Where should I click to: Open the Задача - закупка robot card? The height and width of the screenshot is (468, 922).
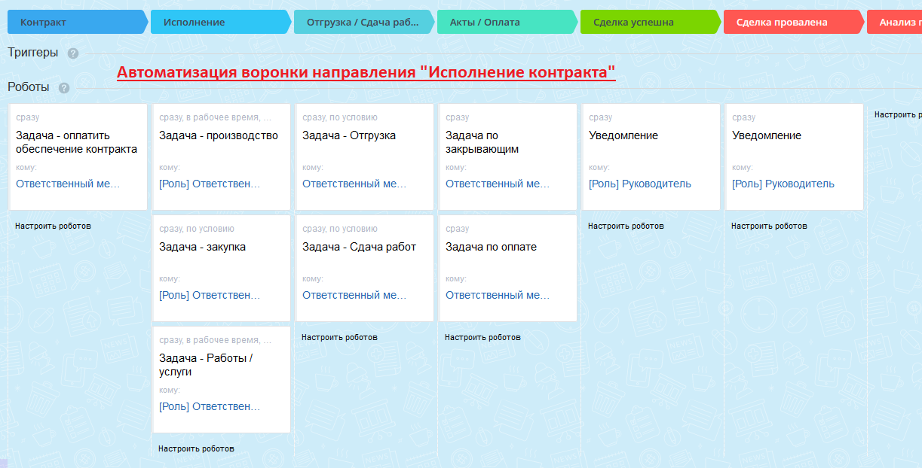pos(221,268)
